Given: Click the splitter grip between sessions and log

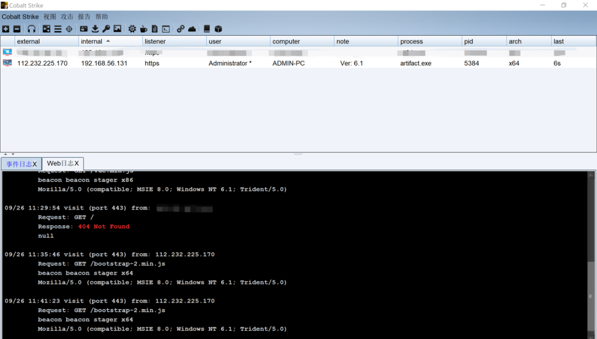Looking at the screenshot, I should click(x=298, y=154).
